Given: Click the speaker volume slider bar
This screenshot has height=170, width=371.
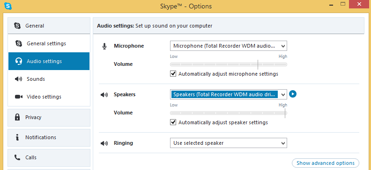Looking at the screenshot, I should [229, 113].
